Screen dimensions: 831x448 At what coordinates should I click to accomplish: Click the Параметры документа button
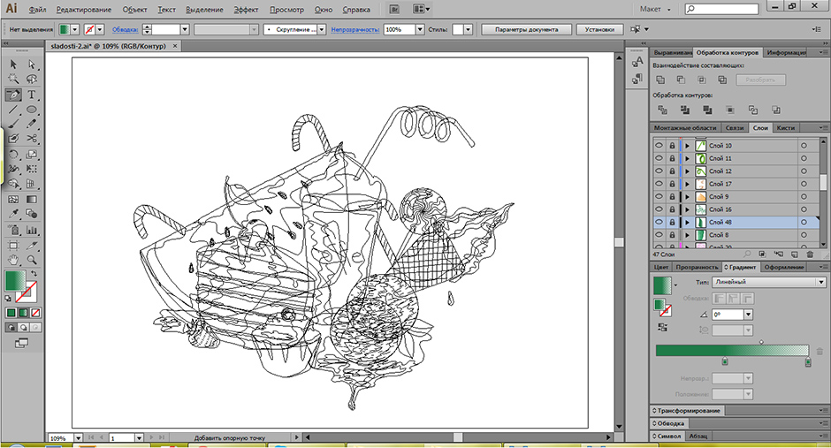click(x=525, y=29)
